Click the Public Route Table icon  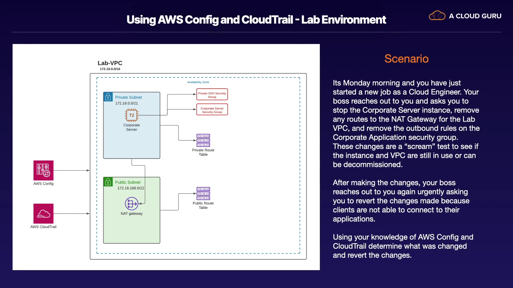click(203, 194)
